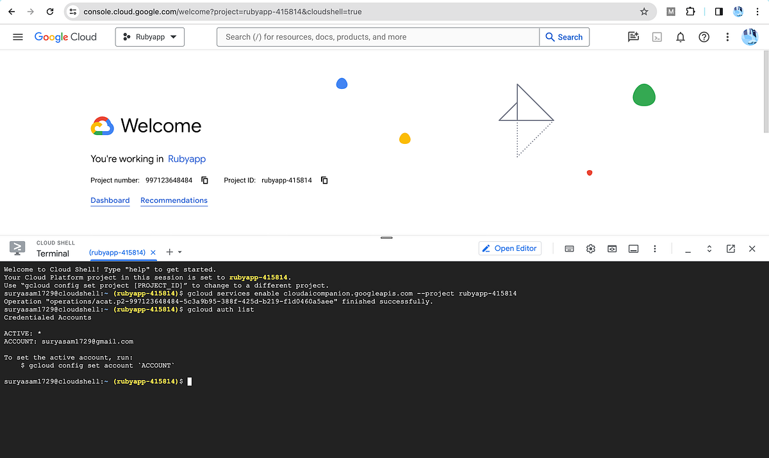
Task: Open the Gemini chat icon
Action: (x=633, y=37)
